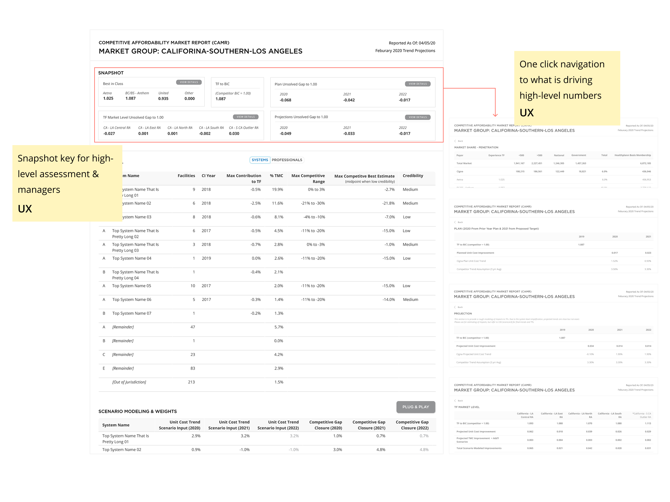Click 2.9% Unit Cost Trend 2020 input

196,436
